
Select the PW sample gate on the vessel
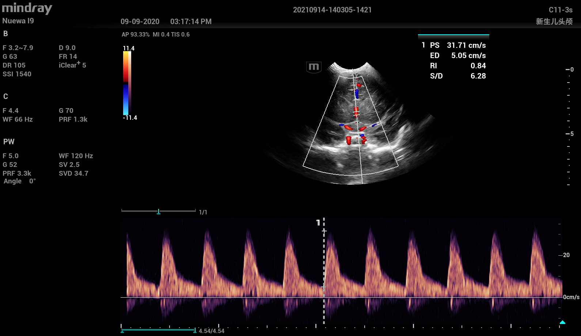coord(356,112)
